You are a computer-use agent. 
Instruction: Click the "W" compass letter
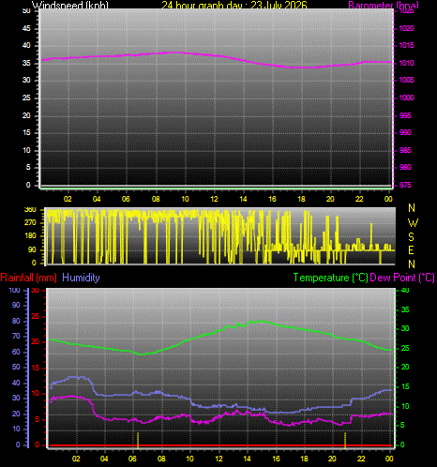pos(413,223)
